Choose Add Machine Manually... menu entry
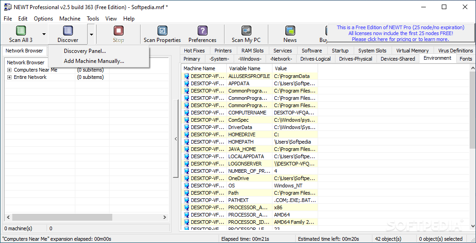Viewport: 476px width, 243px height. pyautogui.click(x=94, y=61)
